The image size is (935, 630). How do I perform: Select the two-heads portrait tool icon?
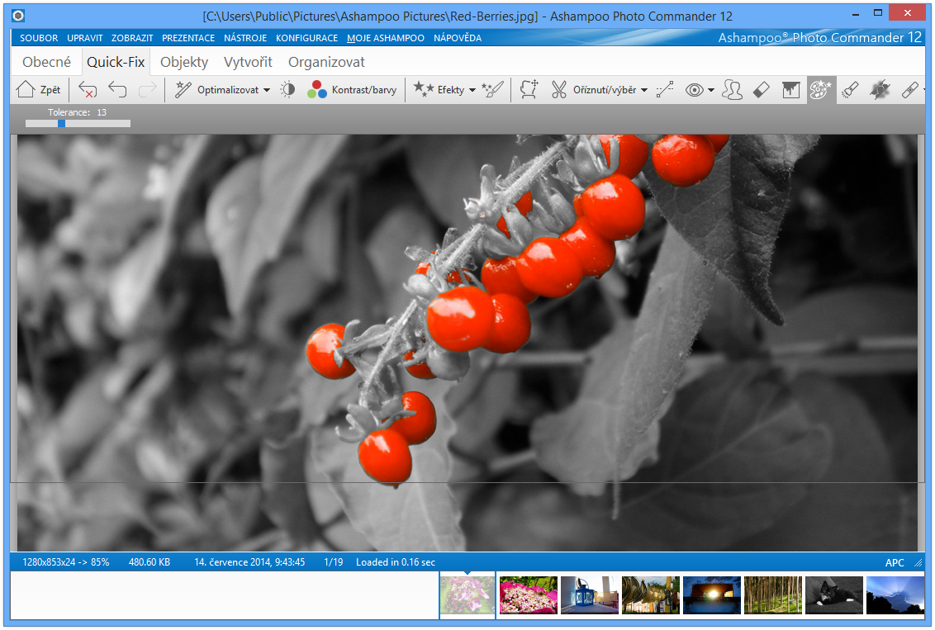point(732,90)
